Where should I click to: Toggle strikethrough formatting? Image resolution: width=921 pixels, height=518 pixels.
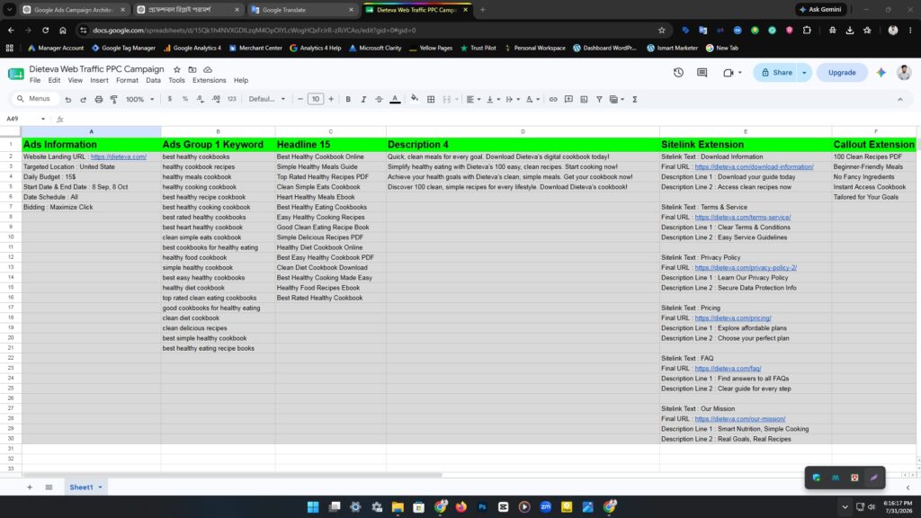tap(379, 99)
